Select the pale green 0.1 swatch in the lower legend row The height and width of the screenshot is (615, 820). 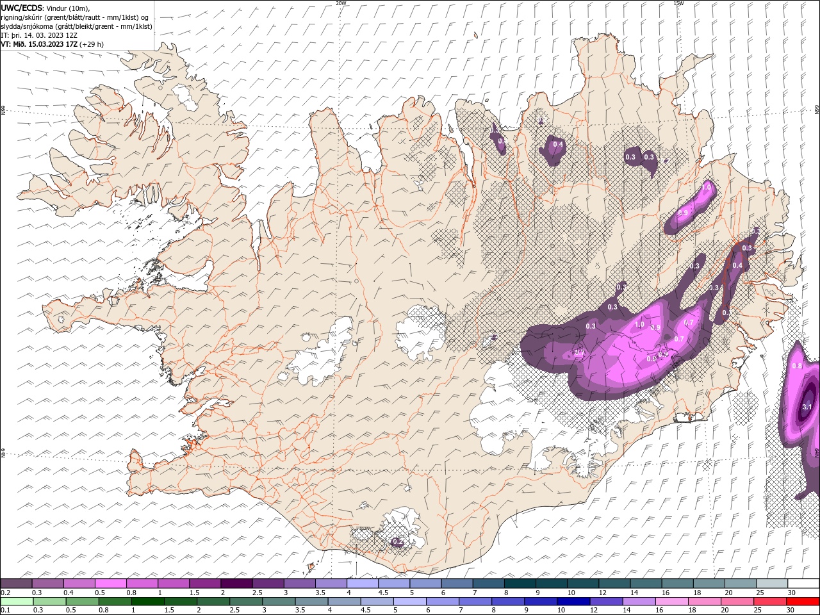point(17,602)
